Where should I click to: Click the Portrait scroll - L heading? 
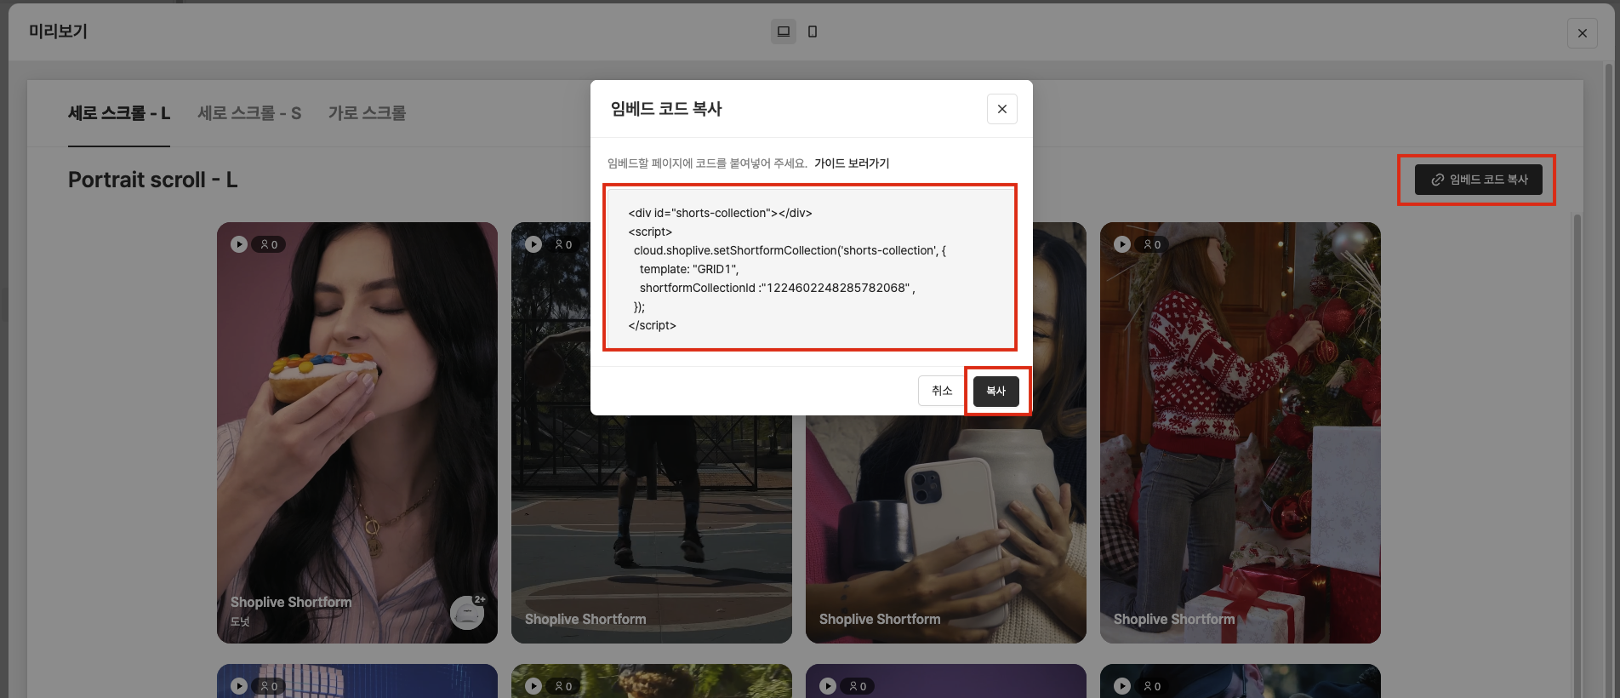[153, 180]
